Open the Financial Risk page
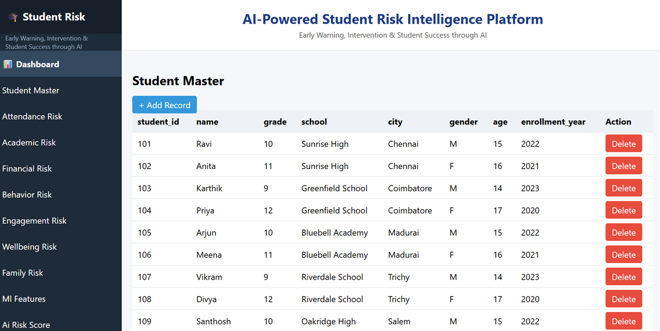 pyautogui.click(x=27, y=168)
